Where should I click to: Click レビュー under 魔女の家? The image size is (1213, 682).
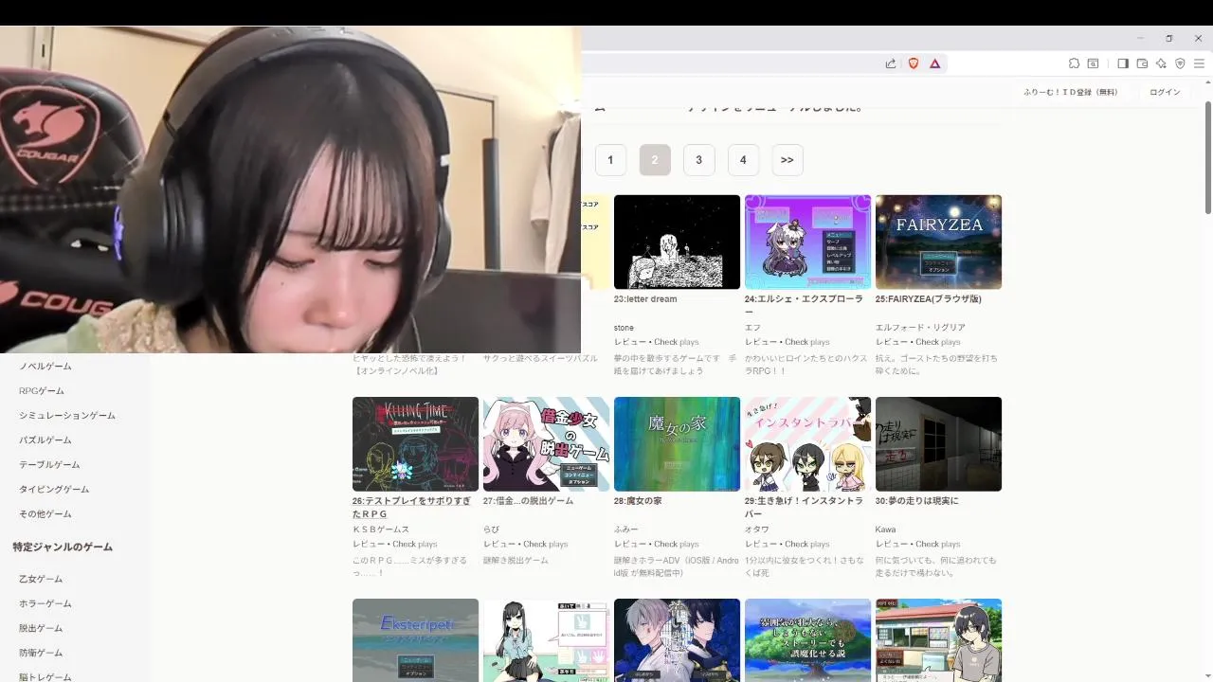[630, 544]
